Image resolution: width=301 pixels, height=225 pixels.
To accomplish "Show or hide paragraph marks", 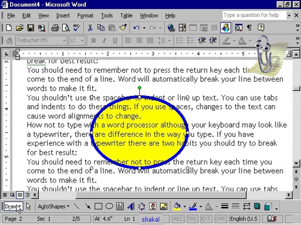I will point(249,28).
